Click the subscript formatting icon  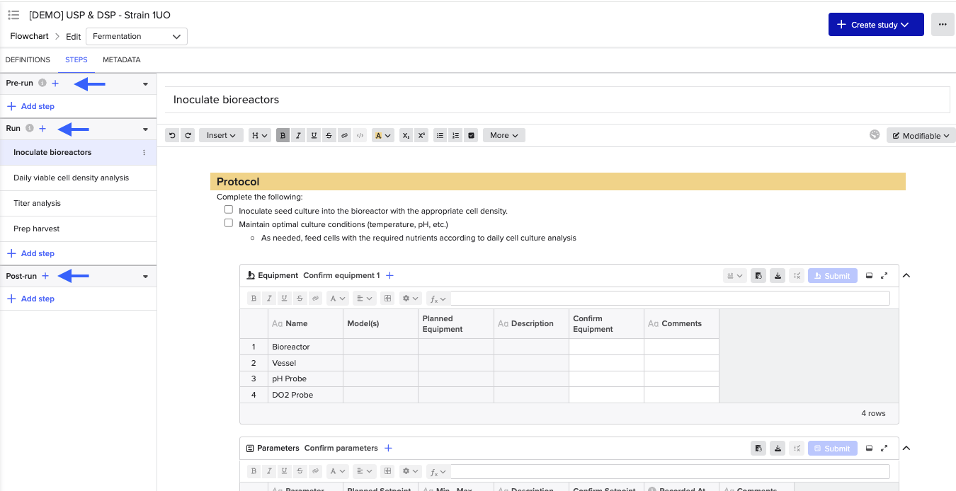click(x=406, y=135)
